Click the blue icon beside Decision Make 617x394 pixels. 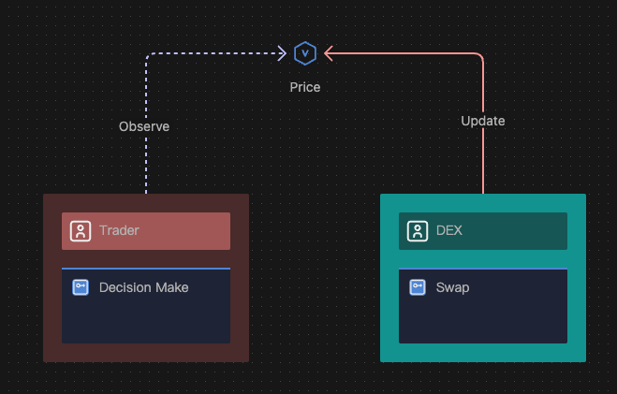click(x=81, y=287)
